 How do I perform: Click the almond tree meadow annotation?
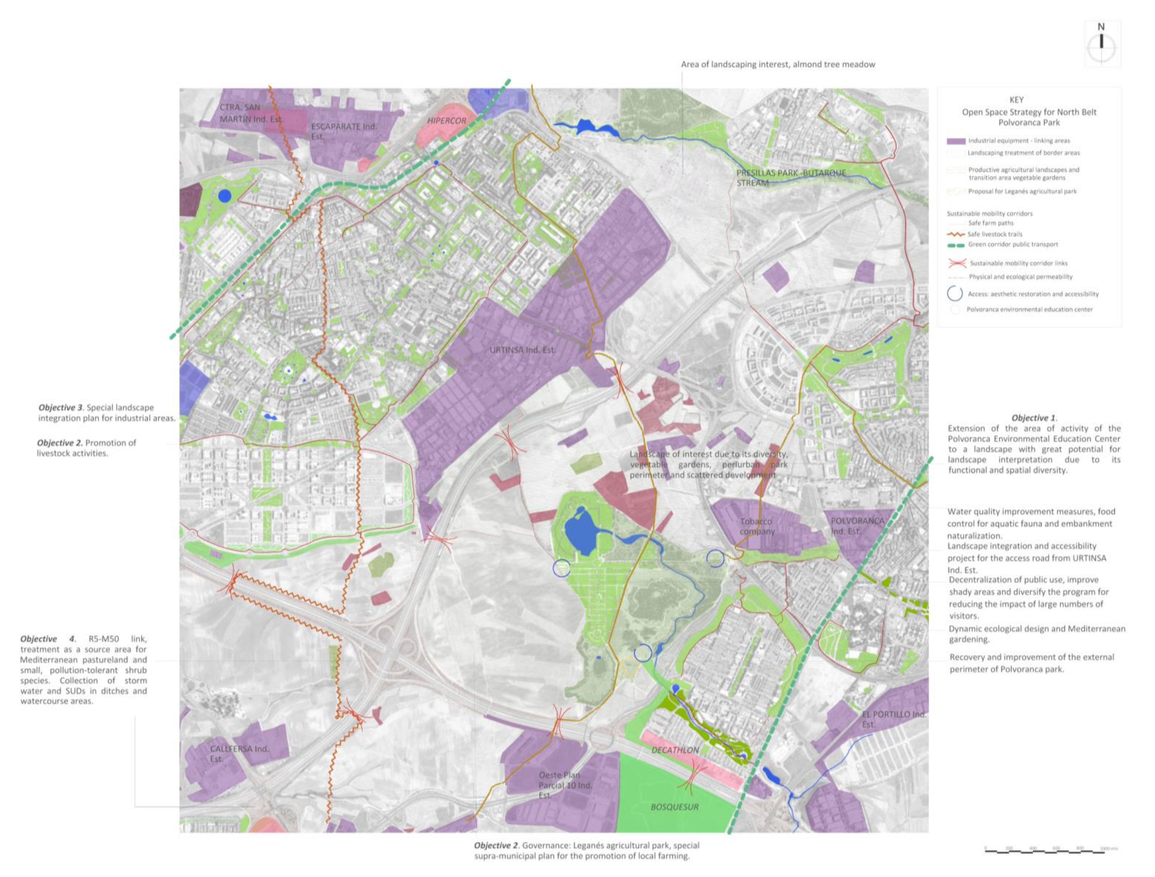coord(778,64)
